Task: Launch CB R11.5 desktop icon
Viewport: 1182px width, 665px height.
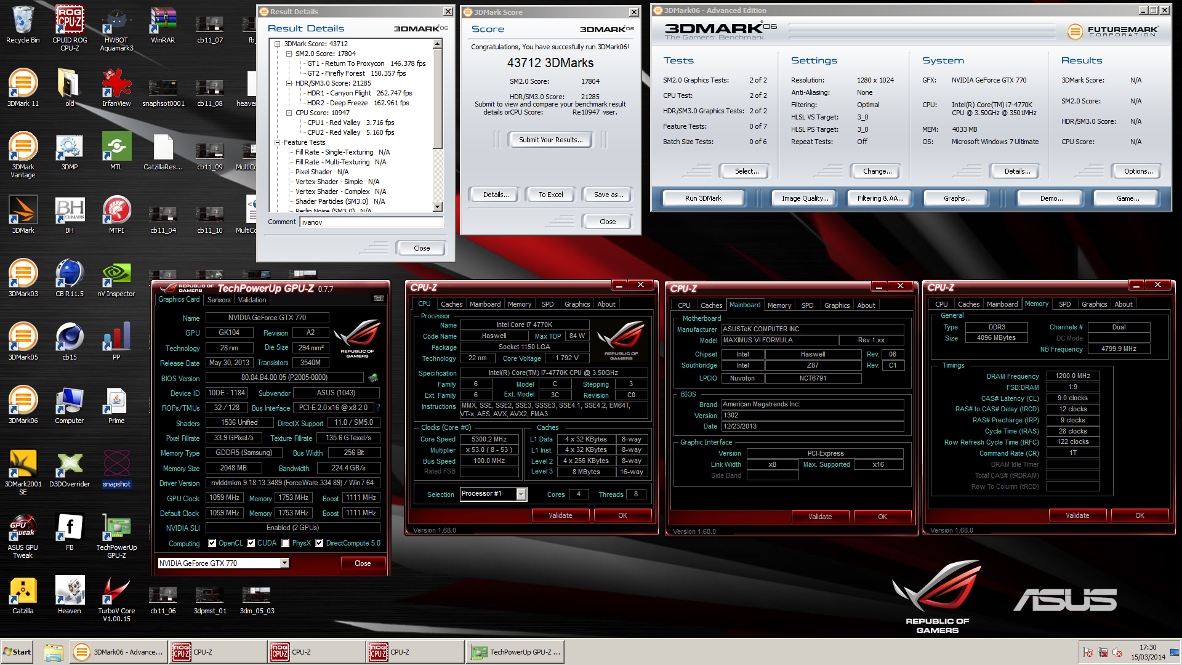Action: tap(70, 277)
